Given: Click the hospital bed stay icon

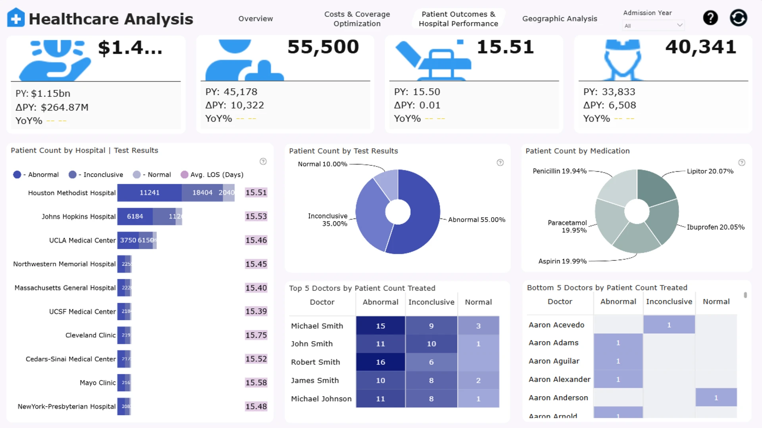Looking at the screenshot, I should click(x=433, y=59).
